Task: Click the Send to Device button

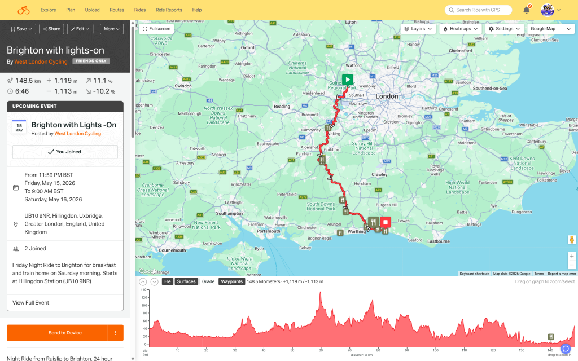Action: click(57, 333)
